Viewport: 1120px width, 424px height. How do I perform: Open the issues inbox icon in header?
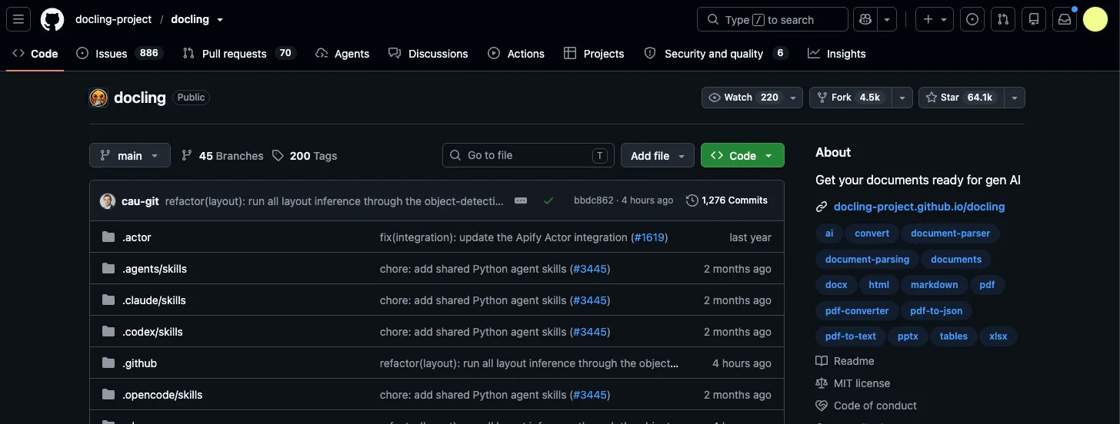click(x=972, y=19)
